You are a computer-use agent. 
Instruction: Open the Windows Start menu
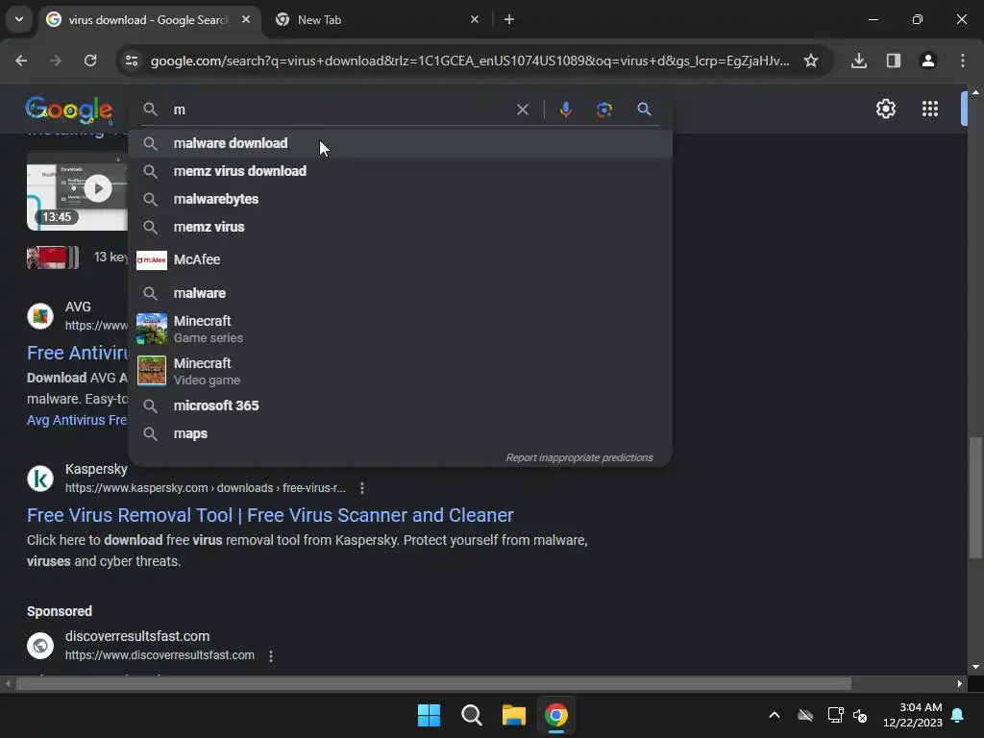click(430, 715)
